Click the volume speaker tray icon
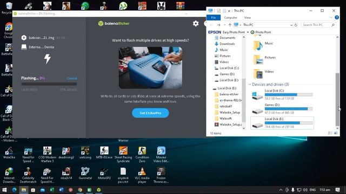The height and width of the screenshot is (194, 346). pyautogui.click(x=305, y=190)
